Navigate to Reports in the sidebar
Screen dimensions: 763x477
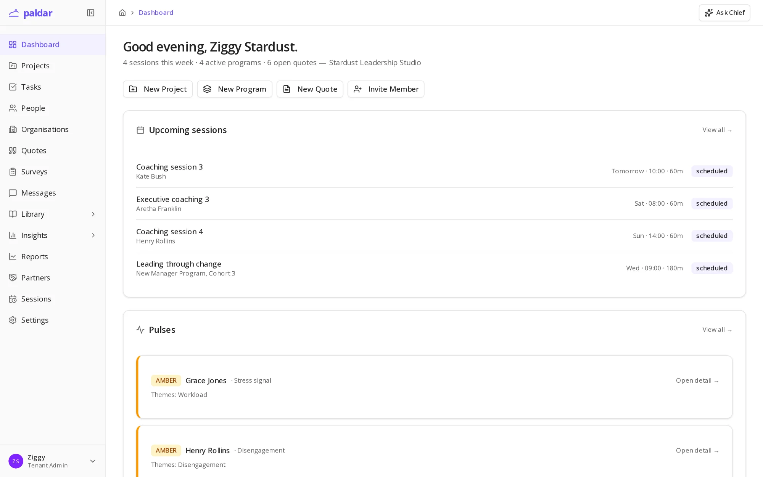(x=53, y=256)
